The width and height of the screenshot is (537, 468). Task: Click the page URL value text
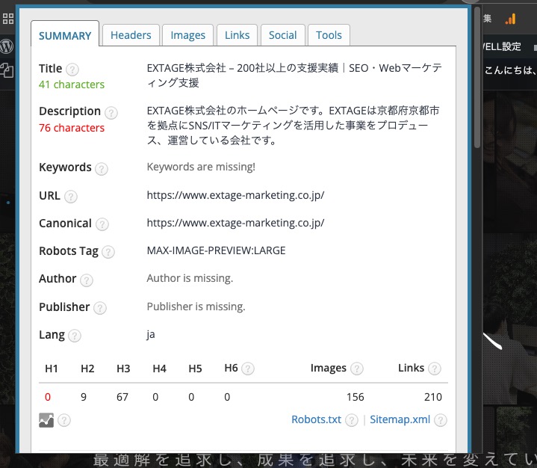pos(235,195)
